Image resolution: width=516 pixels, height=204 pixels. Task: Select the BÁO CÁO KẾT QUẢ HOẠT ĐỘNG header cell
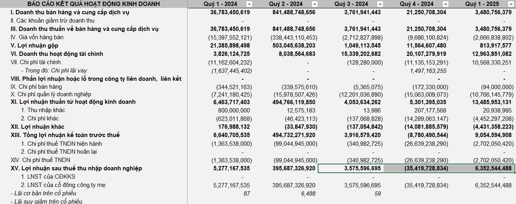point(93,4)
